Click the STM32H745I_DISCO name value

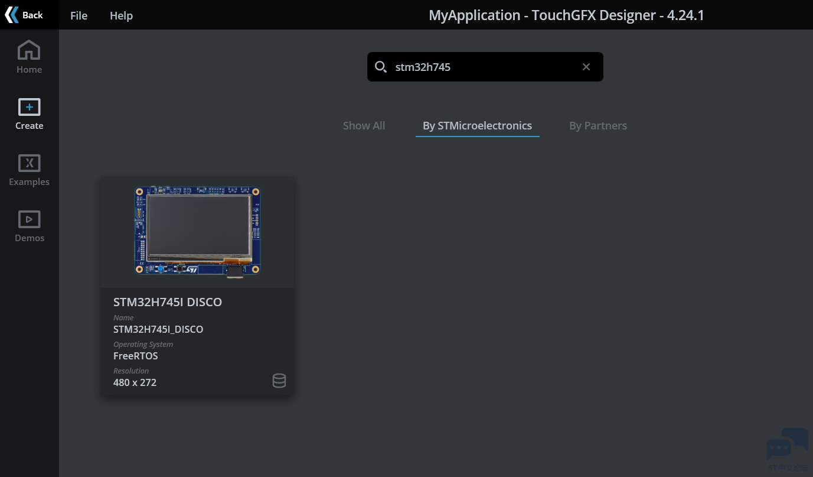[x=158, y=329]
